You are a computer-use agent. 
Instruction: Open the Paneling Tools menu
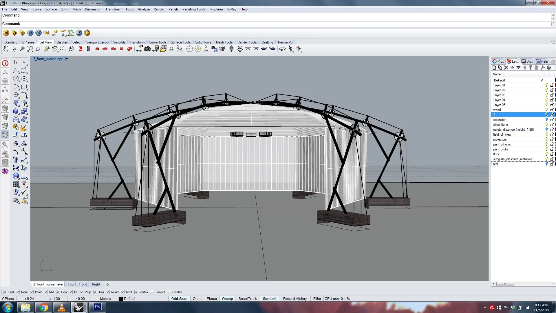[x=193, y=9]
